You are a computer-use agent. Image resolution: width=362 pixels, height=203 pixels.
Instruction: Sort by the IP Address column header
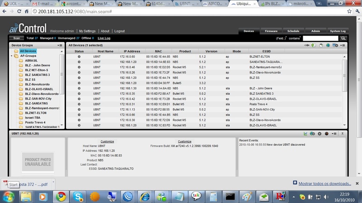(x=132, y=51)
